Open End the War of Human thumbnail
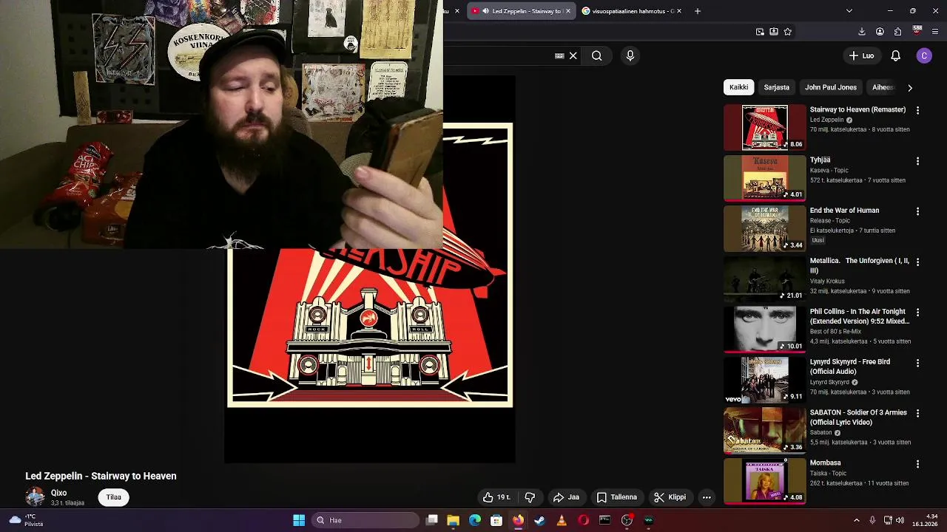 coord(764,228)
